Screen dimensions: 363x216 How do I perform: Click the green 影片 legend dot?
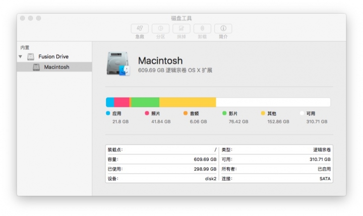(x=224, y=113)
